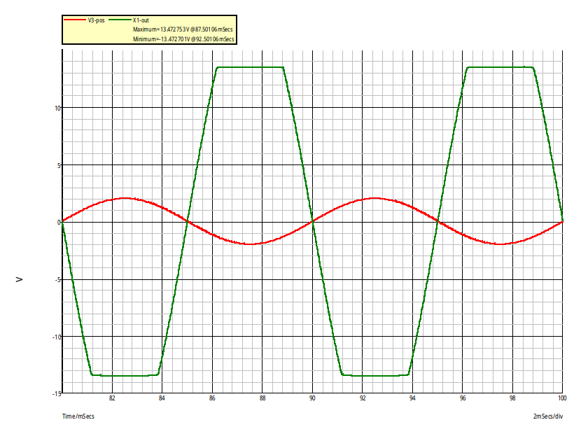This screenshot has height=441, width=588.
Task: Click the Minimum measurement readout
Action: pyautogui.click(x=183, y=39)
